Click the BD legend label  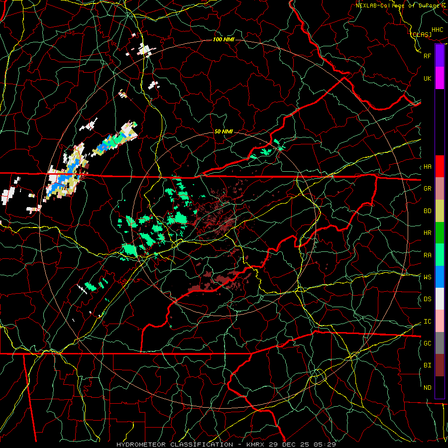428,211
